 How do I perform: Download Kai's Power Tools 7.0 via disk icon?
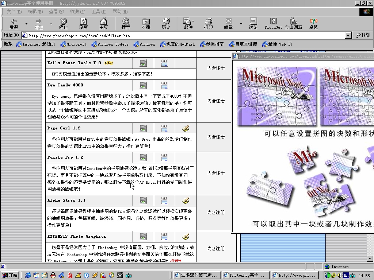click(x=164, y=63)
